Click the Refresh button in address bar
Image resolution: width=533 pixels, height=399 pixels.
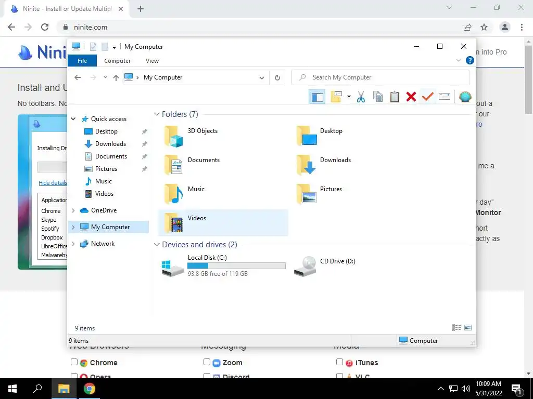pyautogui.click(x=277, y=78)
